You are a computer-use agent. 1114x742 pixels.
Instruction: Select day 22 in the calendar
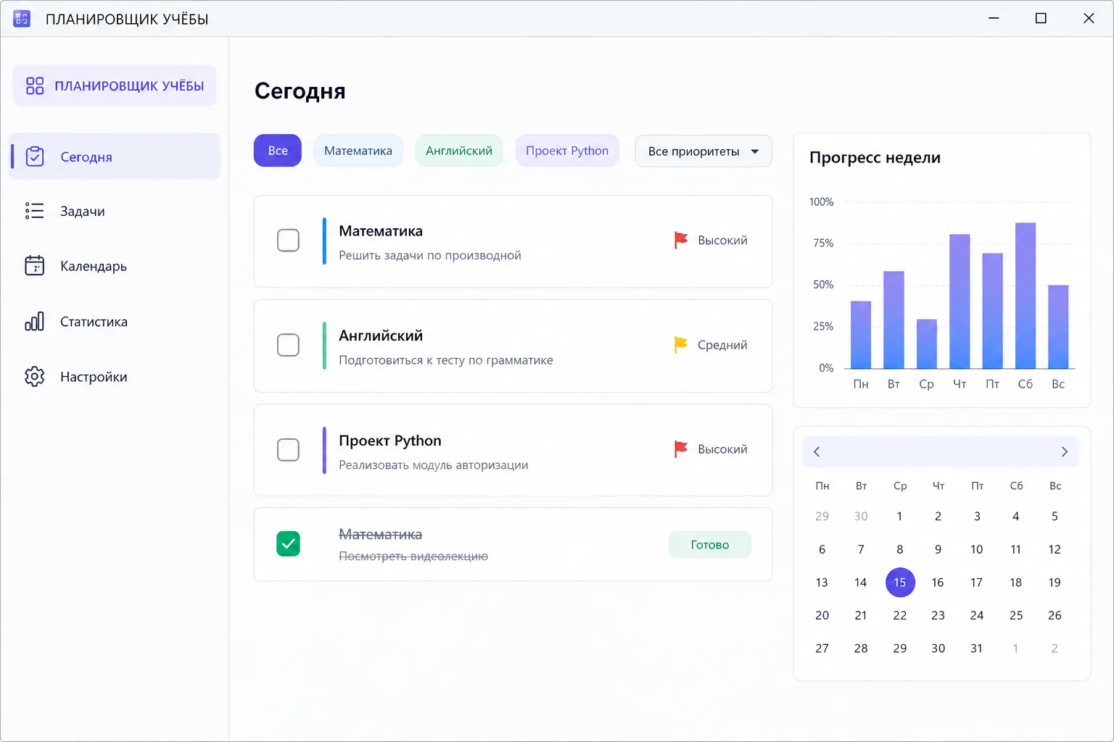coord(900,615)
